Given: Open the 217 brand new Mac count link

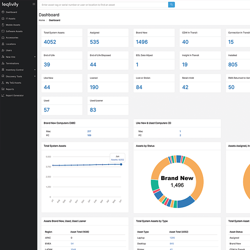Looking at the screenshot, I should pos(89,132).
